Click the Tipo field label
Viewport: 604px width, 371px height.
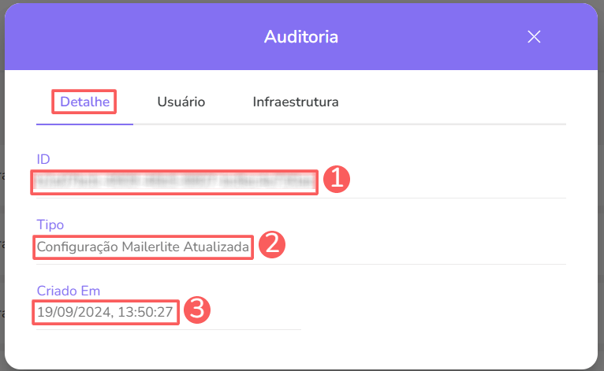(x=49, y=225)
